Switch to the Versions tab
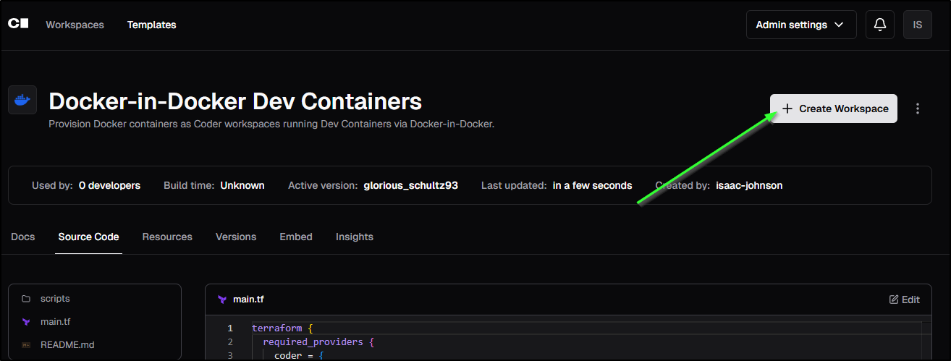Screen dimensions: 951x361 click(x=236, y=237)
